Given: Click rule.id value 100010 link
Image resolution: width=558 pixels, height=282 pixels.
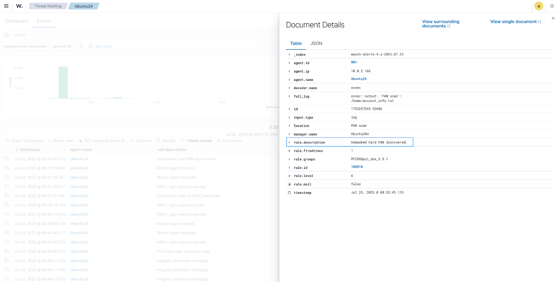Looking at the screenshot, I should pos(357,167).
